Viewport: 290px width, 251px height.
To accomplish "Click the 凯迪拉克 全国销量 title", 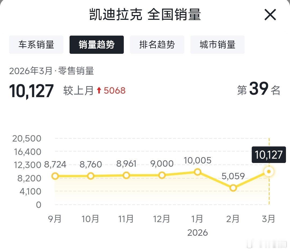I will (145, 14).
